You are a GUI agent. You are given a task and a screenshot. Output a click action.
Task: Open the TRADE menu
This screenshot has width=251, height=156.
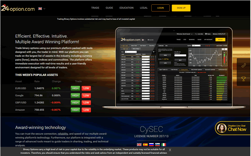tap(95, 8)
